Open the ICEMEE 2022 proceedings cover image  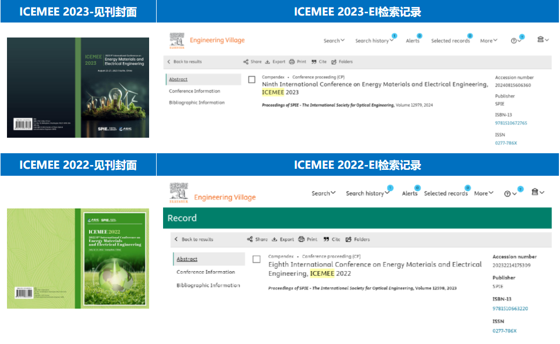(78, 258)
